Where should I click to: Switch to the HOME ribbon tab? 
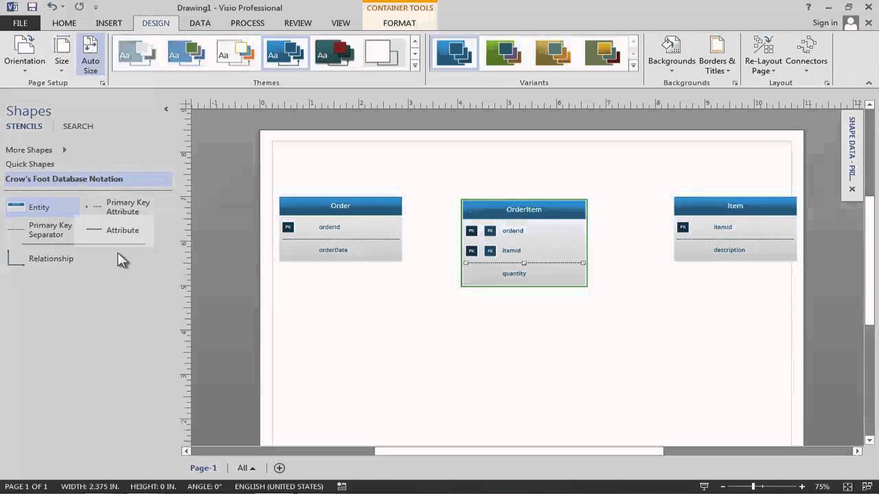(64, 23)
